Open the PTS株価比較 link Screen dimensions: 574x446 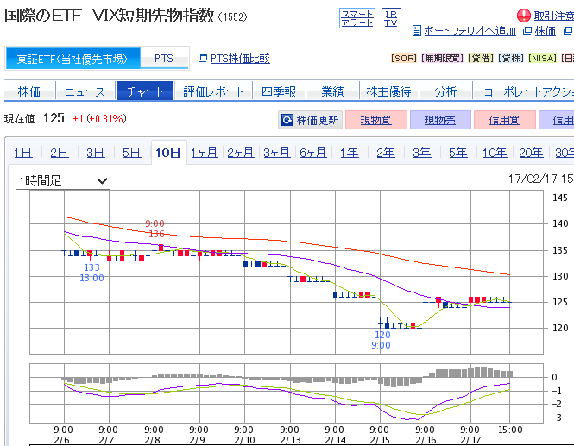[x=240, y=59]
